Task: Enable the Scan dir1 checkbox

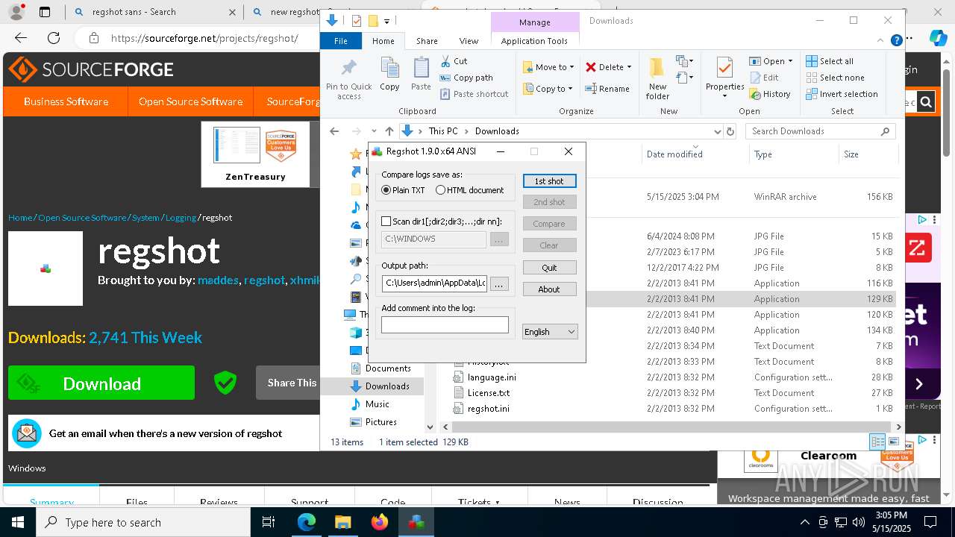Action: coord(386,222)
